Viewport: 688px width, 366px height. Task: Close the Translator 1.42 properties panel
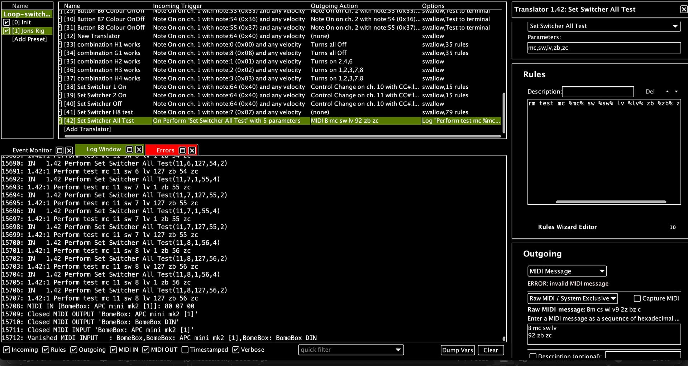point(684,9)
